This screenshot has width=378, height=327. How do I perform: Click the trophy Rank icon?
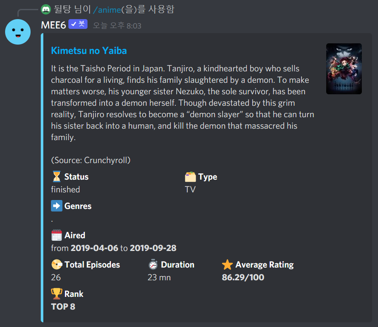56,294
